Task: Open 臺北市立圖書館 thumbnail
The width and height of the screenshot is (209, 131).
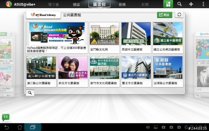Action: tap(136, 67)
